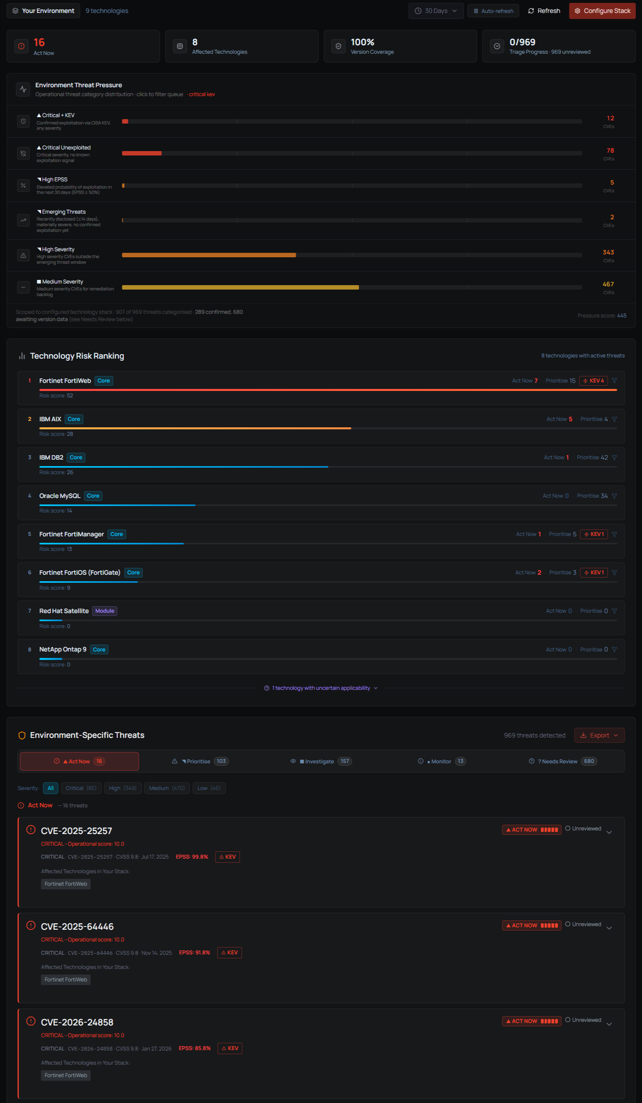Toggle the Auto-refresh button
The width and height of the screenshot is (642, 1103).
click(x=494, y=11)
